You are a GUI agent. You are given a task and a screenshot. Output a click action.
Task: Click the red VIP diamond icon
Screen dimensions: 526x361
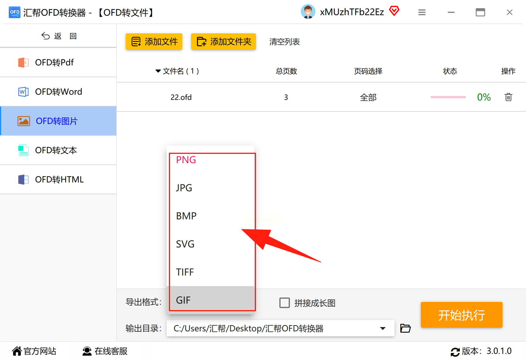pos(394,11)
